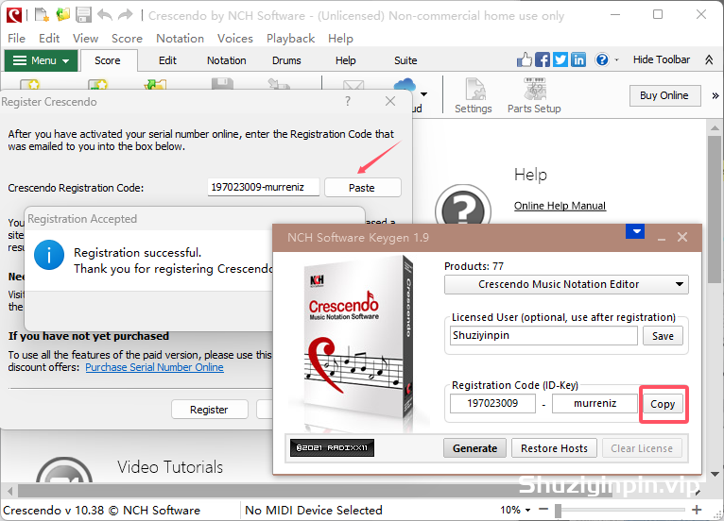This screenshot has height=521, width=724.
Task: Open the File menu
Action: click(x=17, y=39)
